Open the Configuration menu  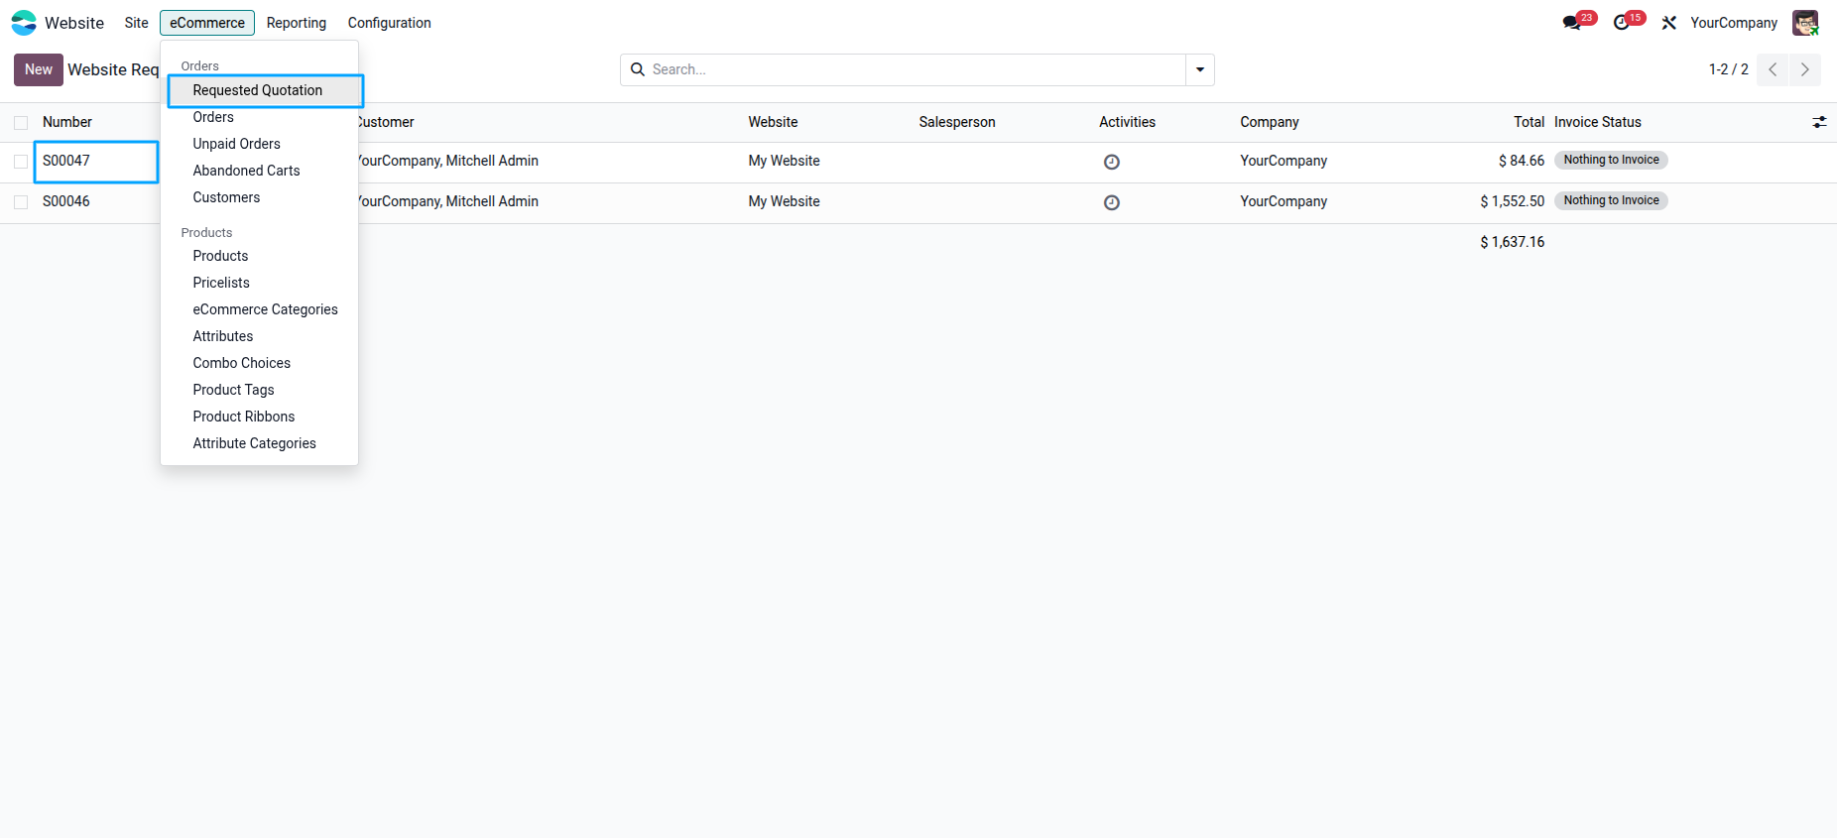[x=389, y=23]
